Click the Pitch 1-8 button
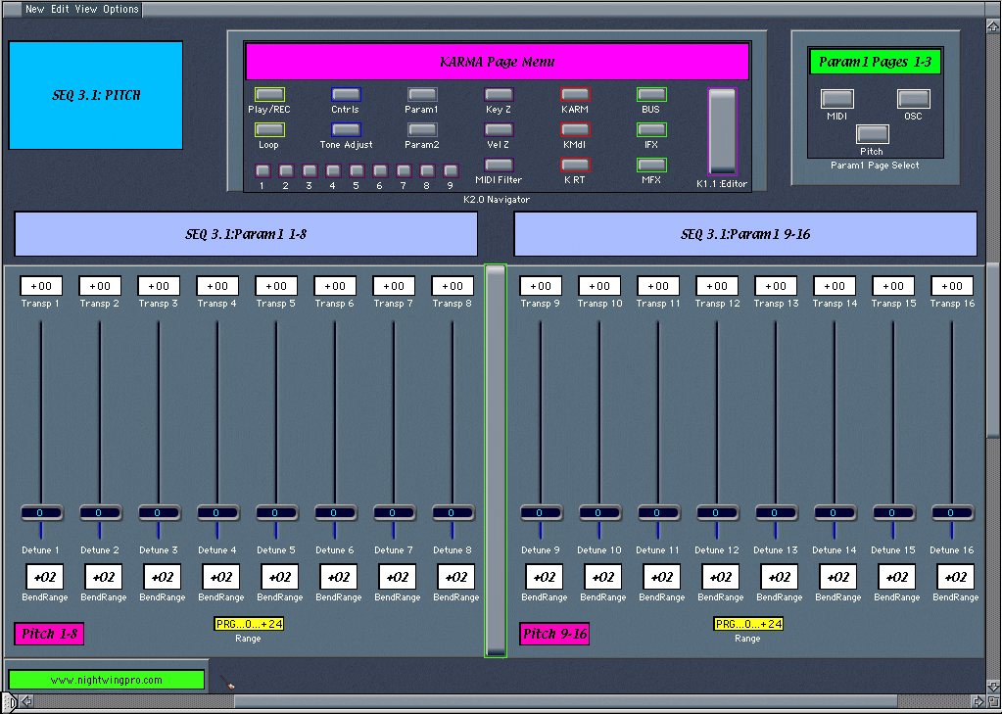 (49, 634)
